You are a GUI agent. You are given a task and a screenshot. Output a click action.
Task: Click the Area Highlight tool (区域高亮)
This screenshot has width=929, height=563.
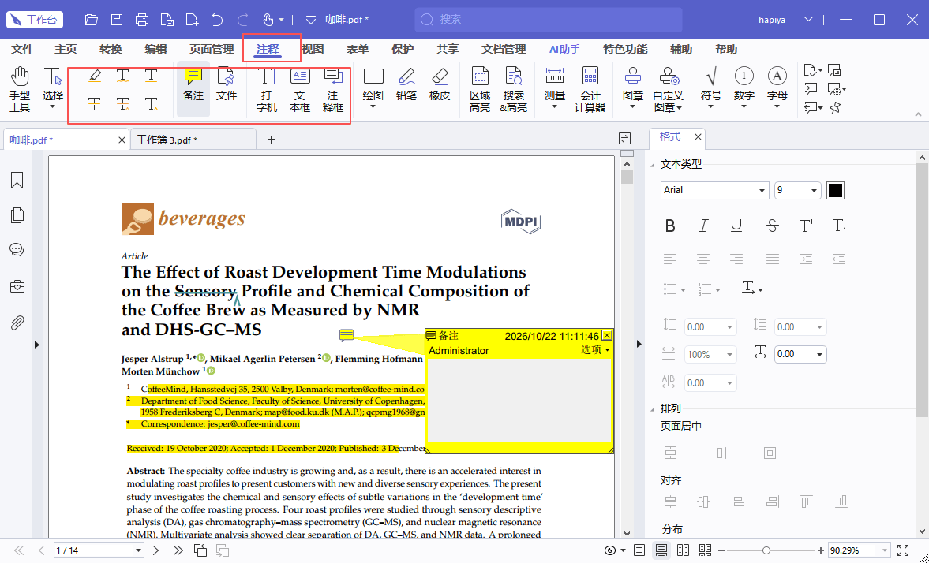click(x=480, y=89)
